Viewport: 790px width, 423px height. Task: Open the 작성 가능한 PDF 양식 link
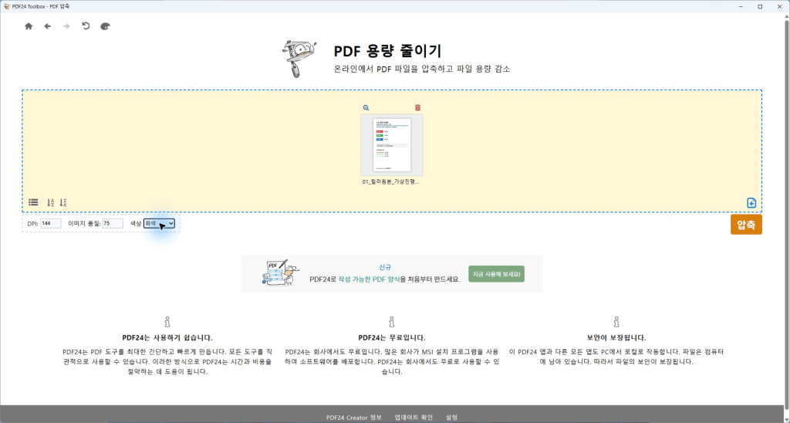click(x=369, y=279)
